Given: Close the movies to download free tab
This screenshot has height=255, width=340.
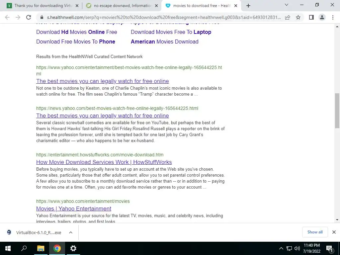Looking at the screenshot, I should [236, 6].
